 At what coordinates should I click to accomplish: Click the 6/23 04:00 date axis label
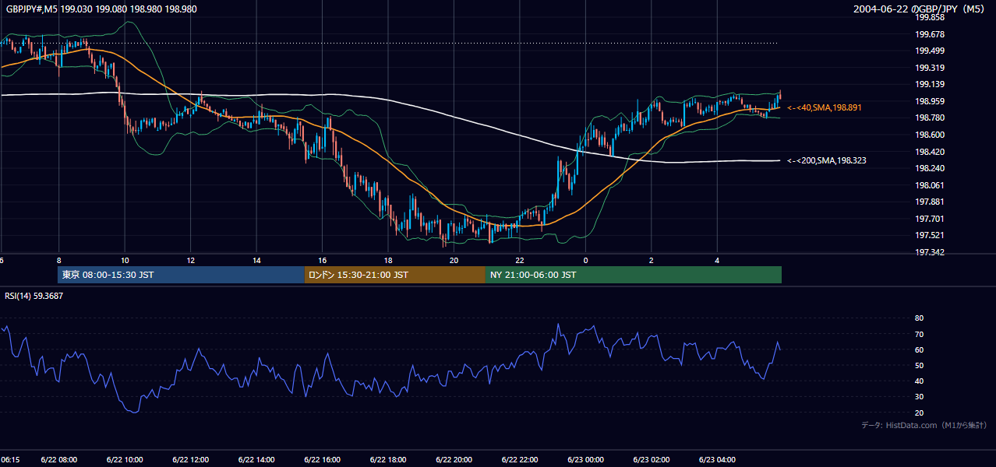(717, 460)
